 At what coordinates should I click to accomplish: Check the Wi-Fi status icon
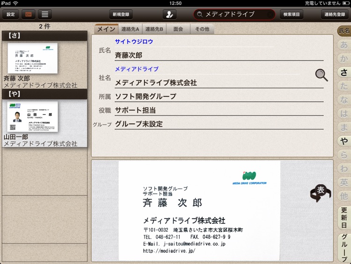click(x=15, y=3)
